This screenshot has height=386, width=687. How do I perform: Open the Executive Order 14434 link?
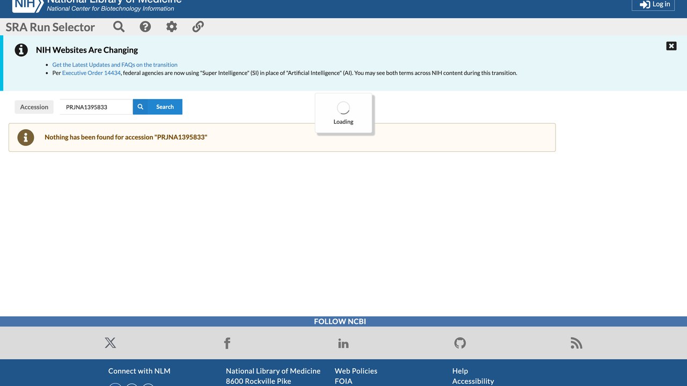point(91,73)
